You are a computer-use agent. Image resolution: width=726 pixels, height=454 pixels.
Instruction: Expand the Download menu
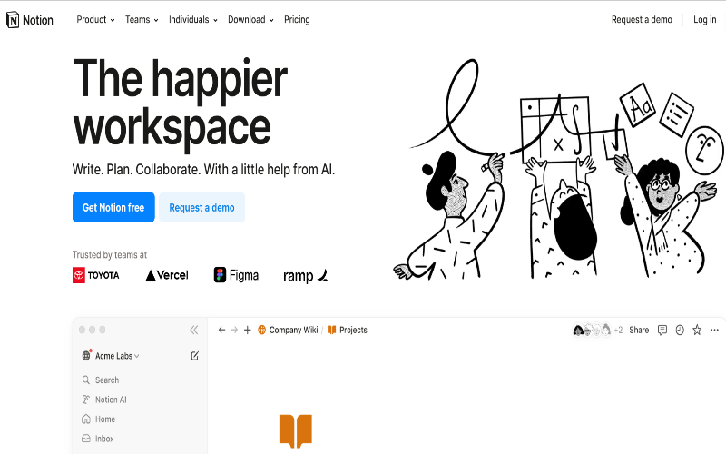click(250, 19)
